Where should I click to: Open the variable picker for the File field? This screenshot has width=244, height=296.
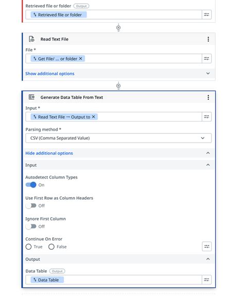click(x=206, y=59)
